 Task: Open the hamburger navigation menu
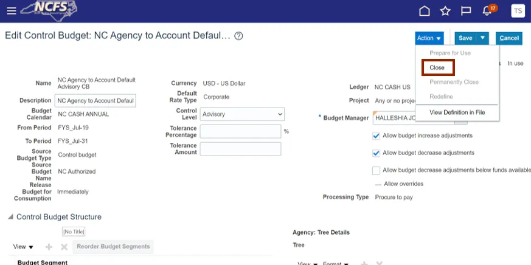pos(11,11)
